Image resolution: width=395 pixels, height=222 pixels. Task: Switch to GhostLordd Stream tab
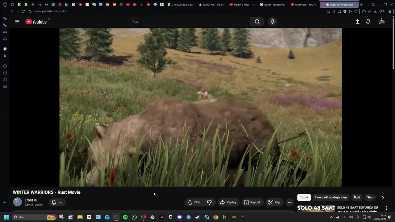[x=181, y=5]
